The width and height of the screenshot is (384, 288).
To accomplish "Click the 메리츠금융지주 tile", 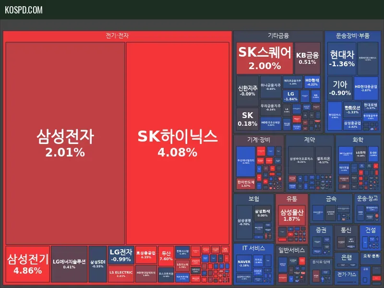I will coord(293,82).
